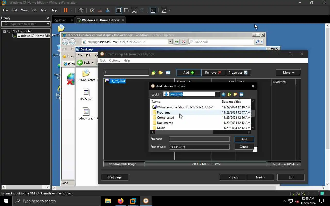
Task: Click the Remove button with red X
Action: point(213,73)
